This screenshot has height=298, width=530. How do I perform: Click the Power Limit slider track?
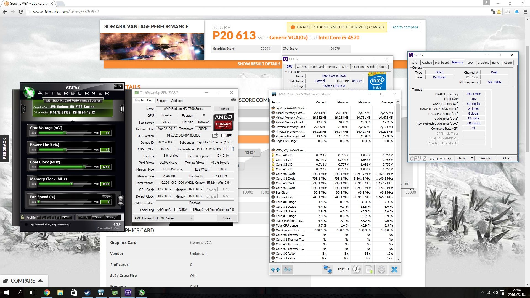[x=65, y=150]
